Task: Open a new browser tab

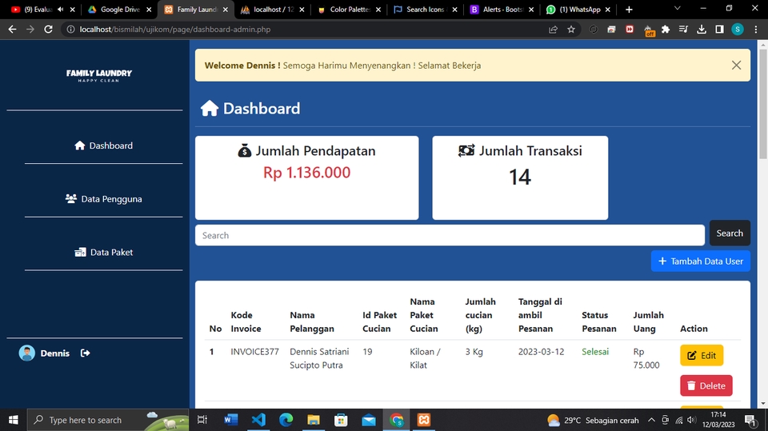Action: pyautogui.click(x=629, y=10)
